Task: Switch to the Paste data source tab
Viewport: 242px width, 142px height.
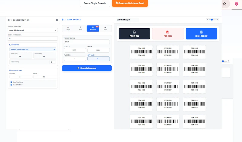Action: point(105,28)
